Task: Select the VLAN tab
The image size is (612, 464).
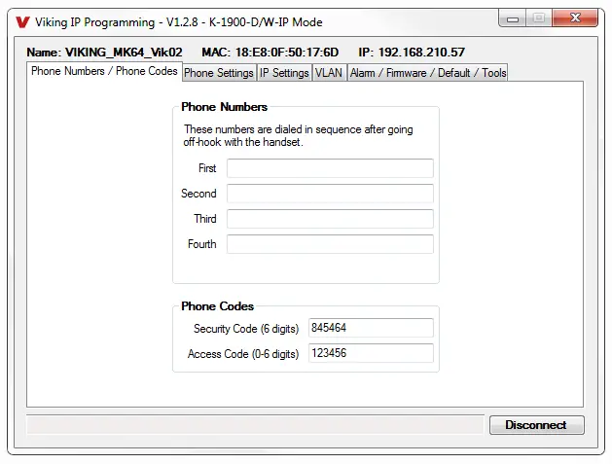Action: (x=329, y=73)
